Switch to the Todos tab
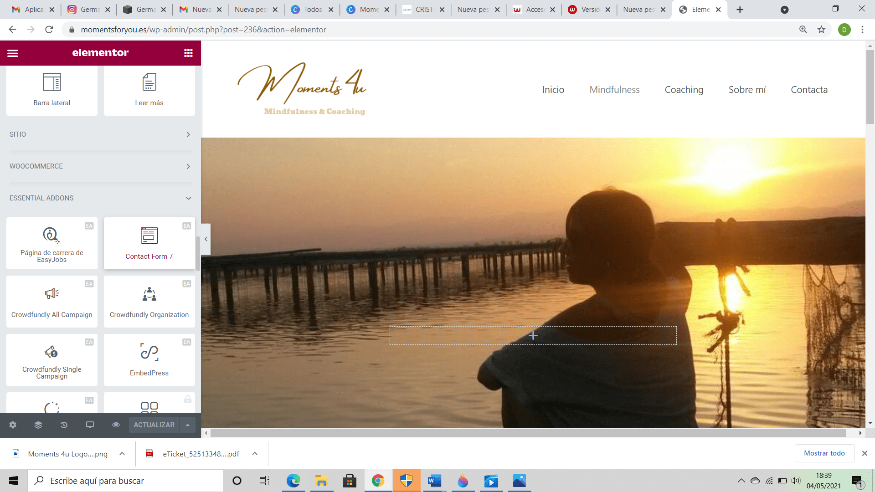Viewport: 875px width, 492px height. point(312,10)
